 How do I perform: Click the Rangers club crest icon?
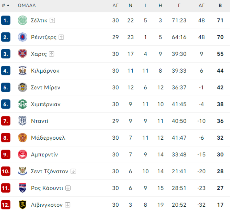pyautogui.click(x=22, y=37)
